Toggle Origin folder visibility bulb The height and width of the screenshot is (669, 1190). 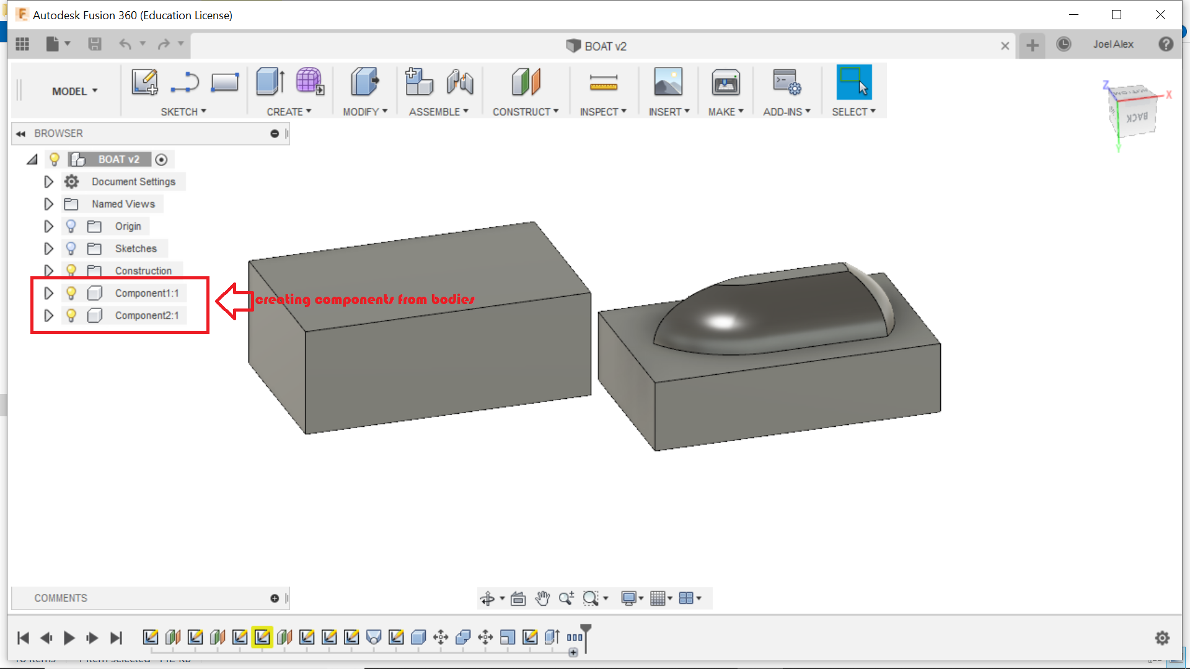pyautogui.click(x=71, y=226)
